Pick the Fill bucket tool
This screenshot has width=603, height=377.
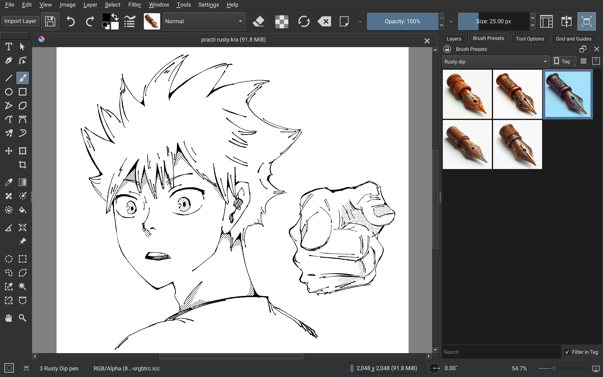[22, 210]
